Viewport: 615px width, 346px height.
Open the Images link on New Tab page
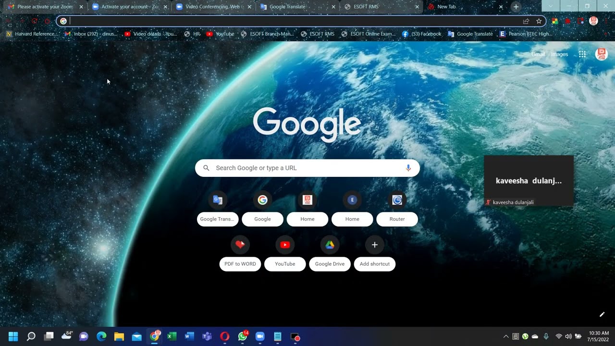pyautogui.click(x=559, y=54)
